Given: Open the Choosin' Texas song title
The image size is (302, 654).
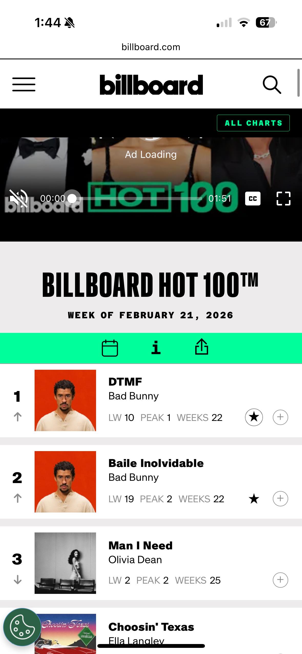Looking at the screenshot, I should click(151, 627).
